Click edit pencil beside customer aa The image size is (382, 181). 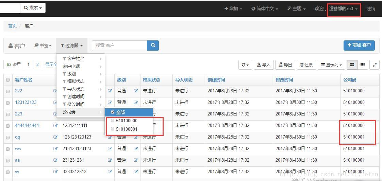[55, 160]
